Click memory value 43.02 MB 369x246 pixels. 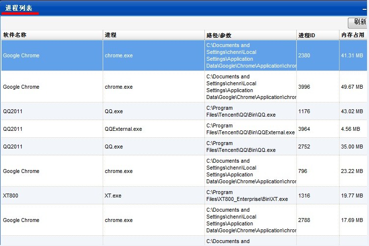[352, 111]
